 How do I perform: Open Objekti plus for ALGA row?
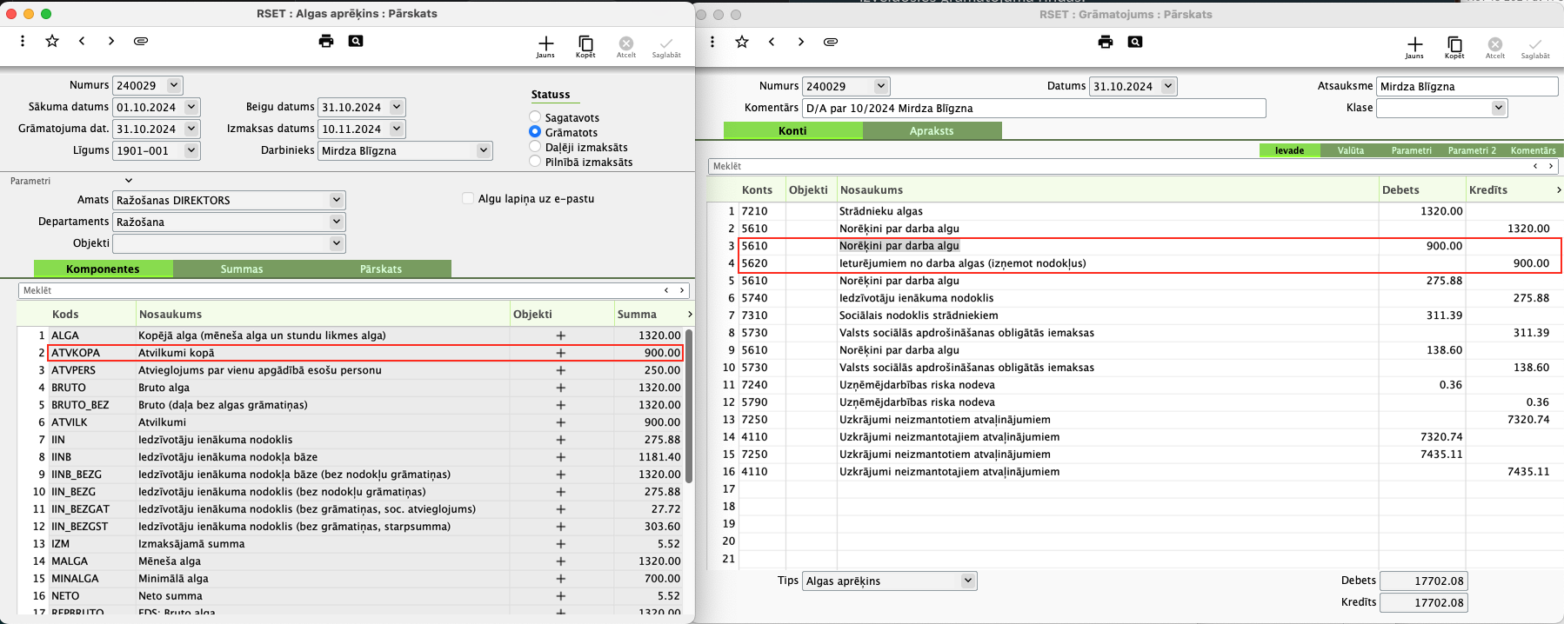tap(561, 335)
